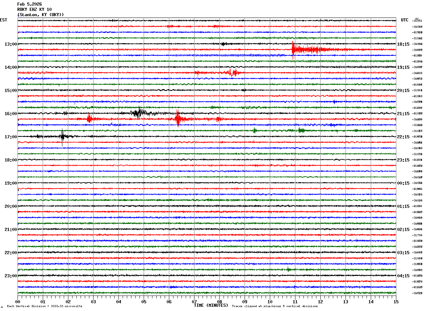424x311 pixels.
Task: Click the UTC column header
Action: [405, 20]
